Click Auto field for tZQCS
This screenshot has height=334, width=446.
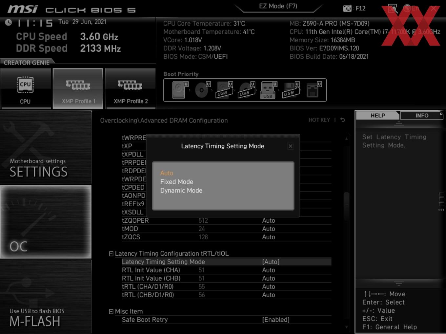pyautogui.click(x=269, y=237)
